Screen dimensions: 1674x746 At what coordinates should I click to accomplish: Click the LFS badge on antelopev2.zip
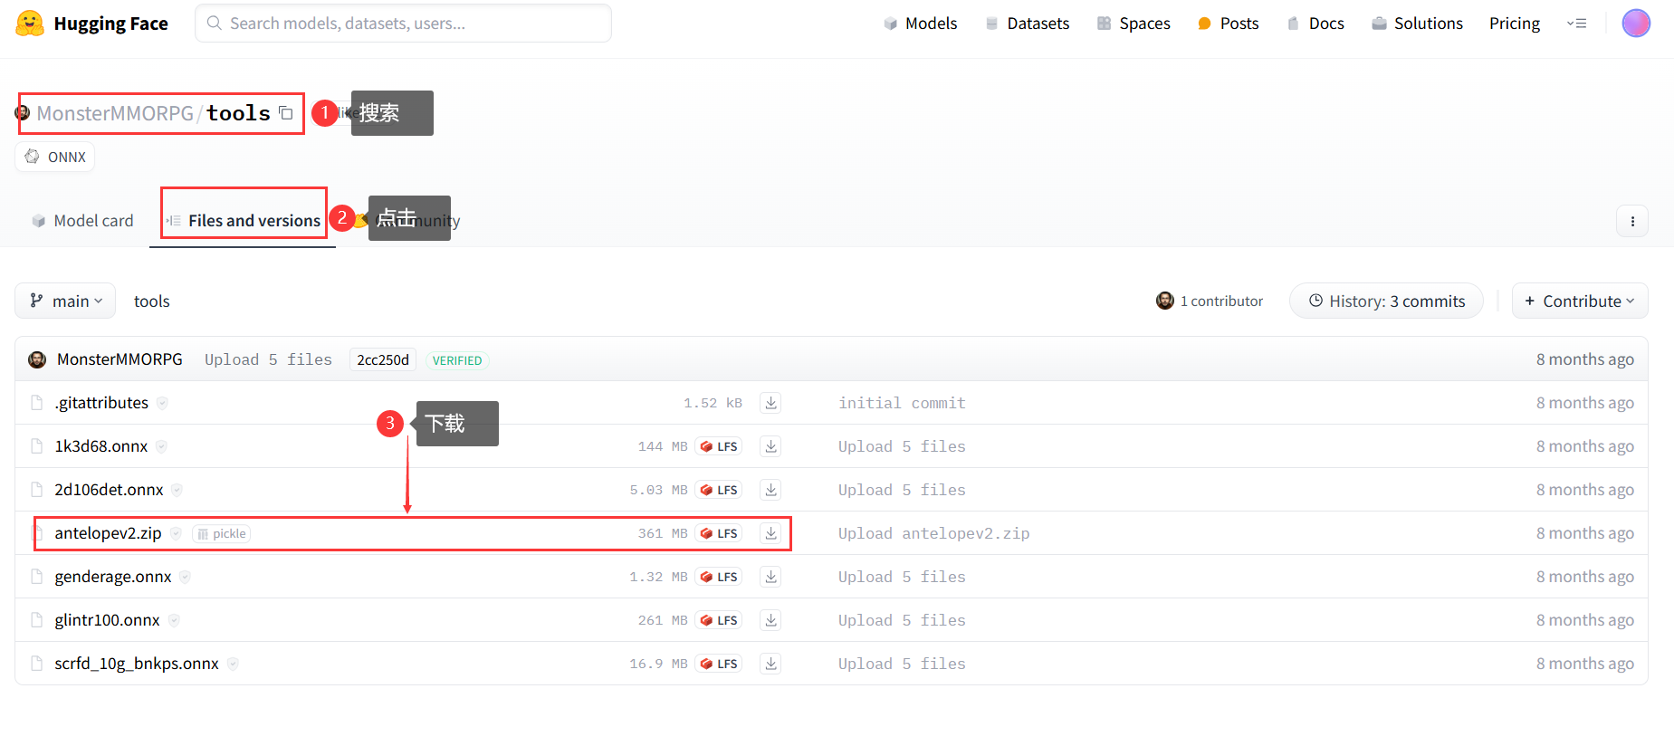pos(719,533)
